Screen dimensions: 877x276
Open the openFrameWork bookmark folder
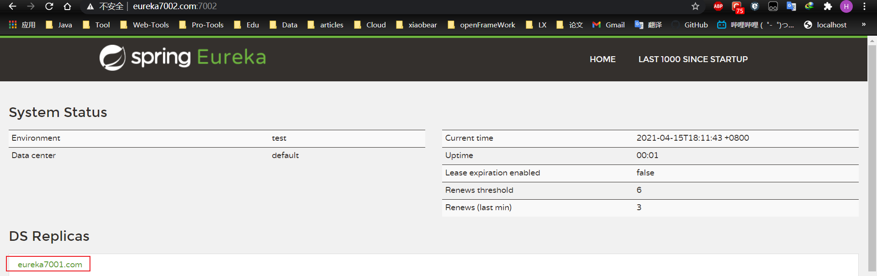pyautogui.click(x=481, y=25)
